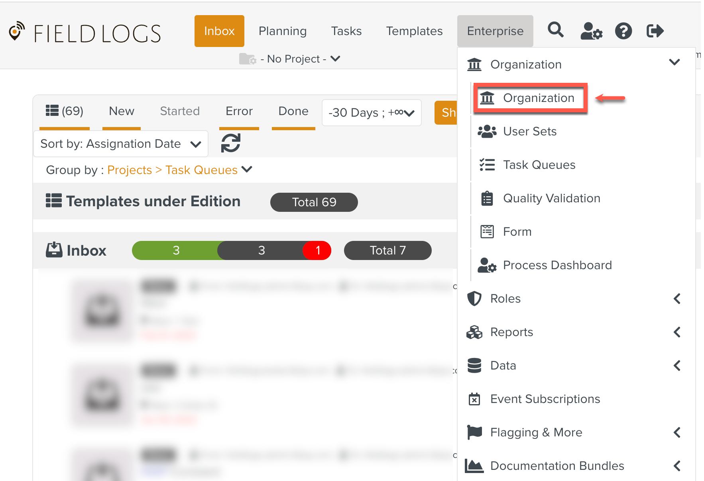Viewport: 704px width, 481px height.
Task: Switch to the Planning tab
Action: 282,31
